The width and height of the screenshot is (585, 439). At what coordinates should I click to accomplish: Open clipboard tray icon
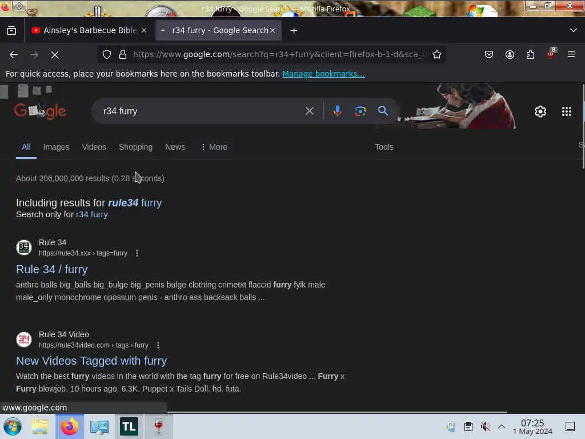point(468,426)
